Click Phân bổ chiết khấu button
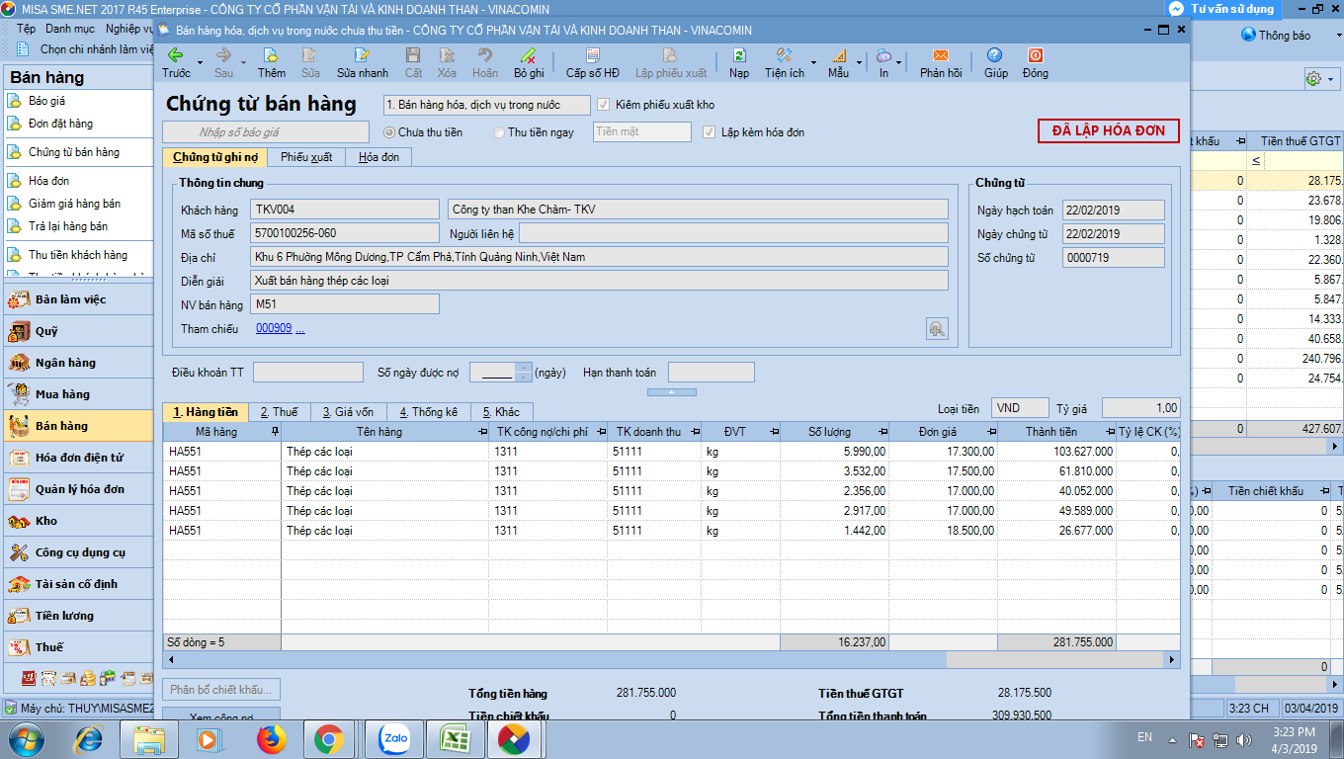This screenshot has width=1344, height=759. [x=221, y=689]
